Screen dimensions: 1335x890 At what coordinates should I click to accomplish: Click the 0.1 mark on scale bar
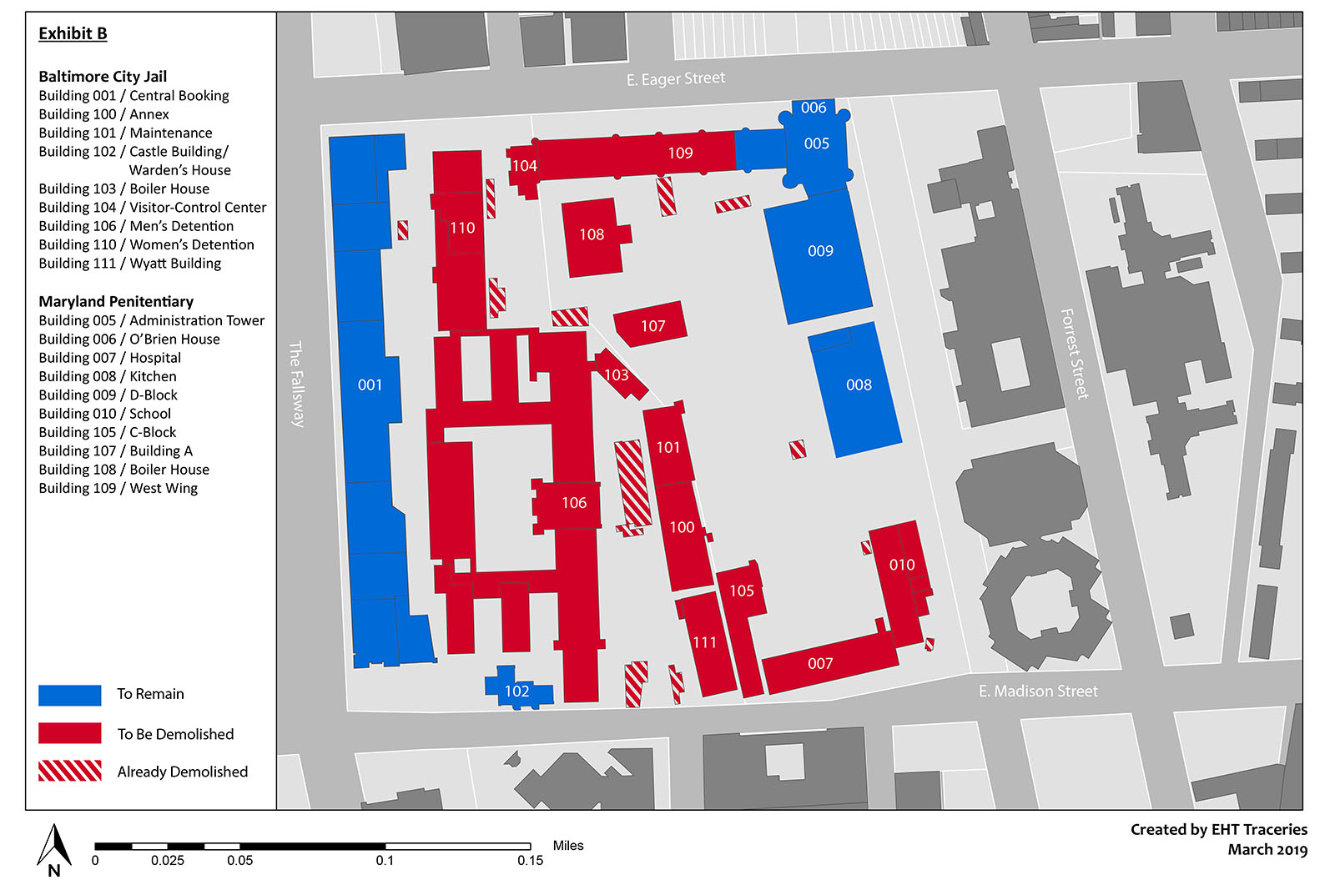point(385,860)
